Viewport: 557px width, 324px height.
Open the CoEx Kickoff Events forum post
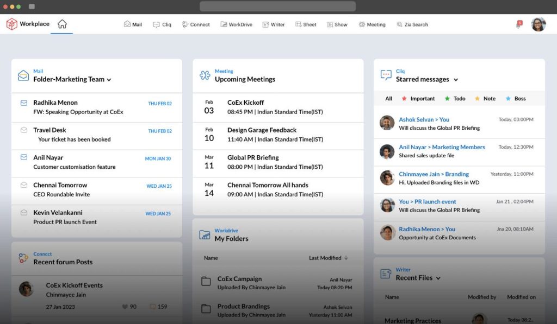pos(74,285)
